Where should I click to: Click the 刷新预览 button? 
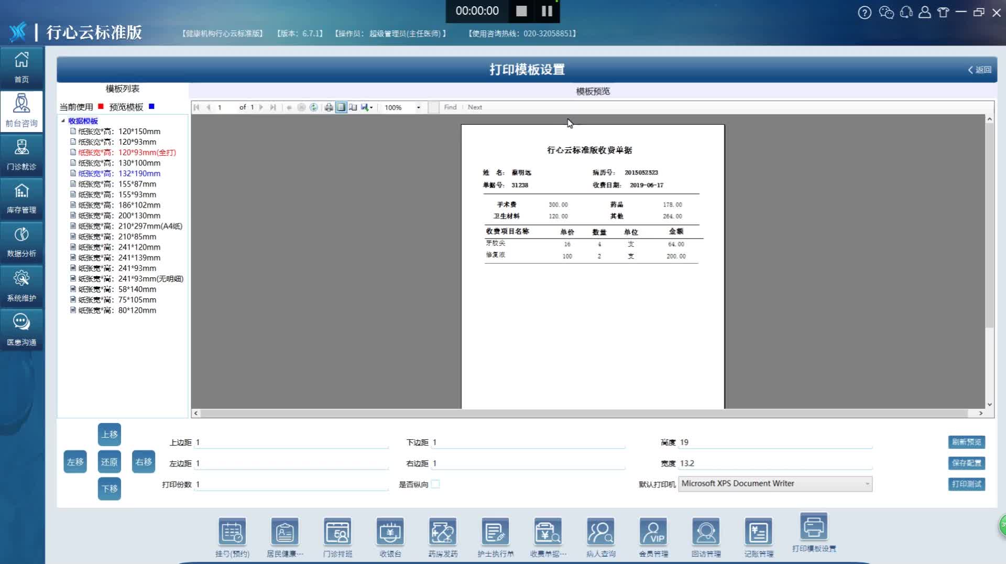pyautogui.click(x=967, y=442)
